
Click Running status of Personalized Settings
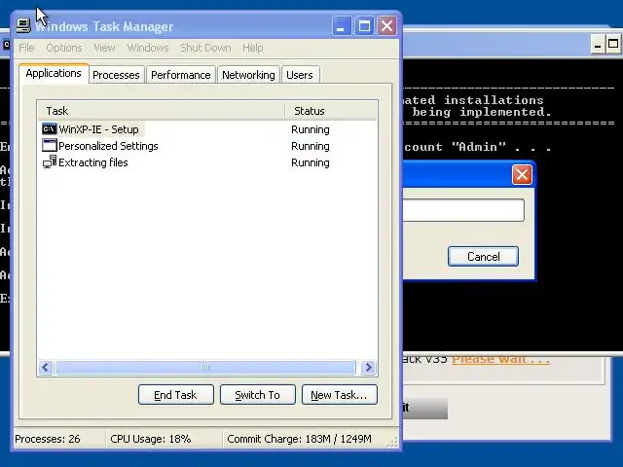pyautogui.click(x=311, y=146)
